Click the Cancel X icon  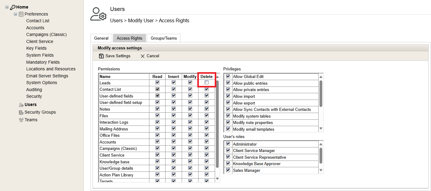coord(142,56)
